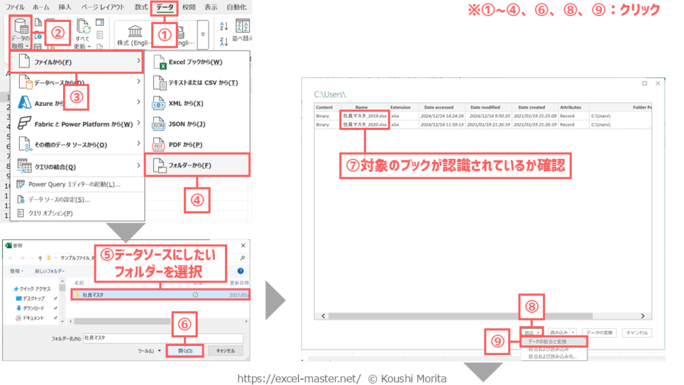Open the データ ribbon tab
Viewport: 684px width, 385px height.
164,7
